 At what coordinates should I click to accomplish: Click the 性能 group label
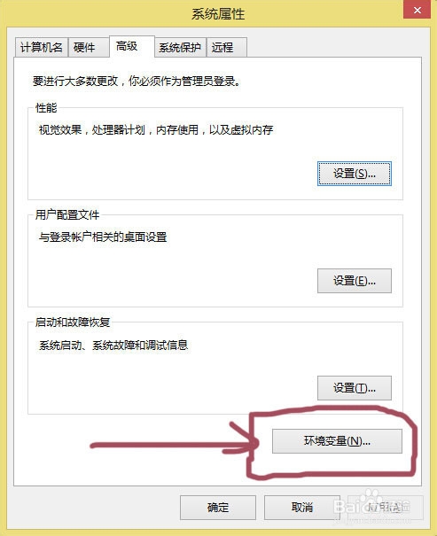click(46, 108)
